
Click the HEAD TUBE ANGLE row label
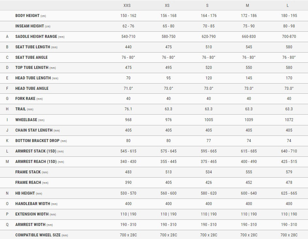[x=32, y=88]
